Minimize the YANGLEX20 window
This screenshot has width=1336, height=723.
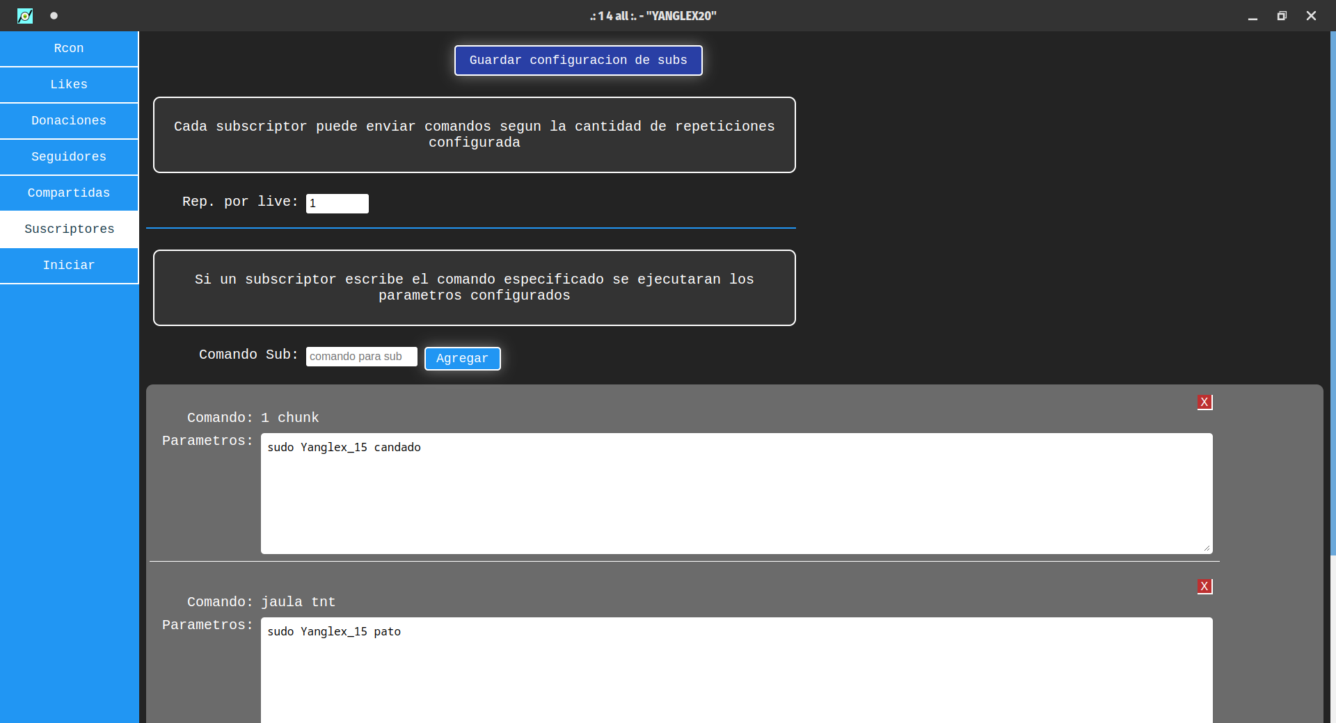coord(1252,16)
